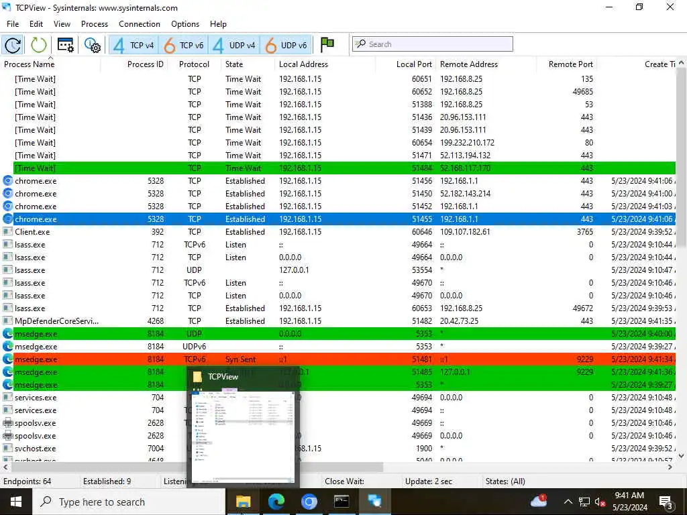
Task: Open the Edit menu
Action: coord(36,24)
